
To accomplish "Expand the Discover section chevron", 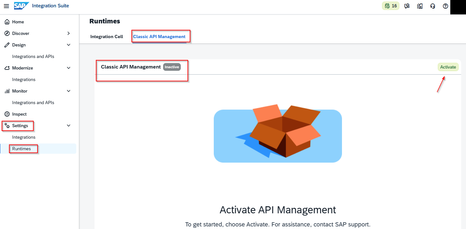I will coord(69,33).
